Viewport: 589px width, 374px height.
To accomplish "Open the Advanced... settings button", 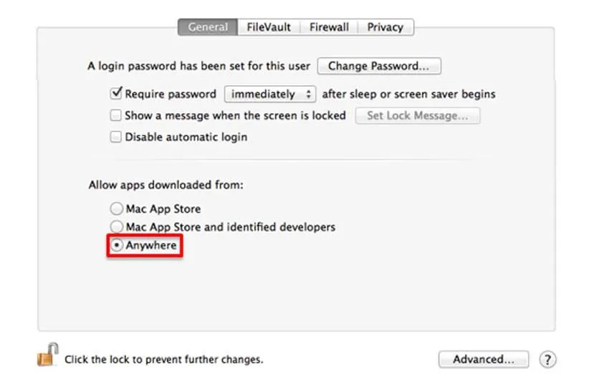I will (x=484, y=359).
